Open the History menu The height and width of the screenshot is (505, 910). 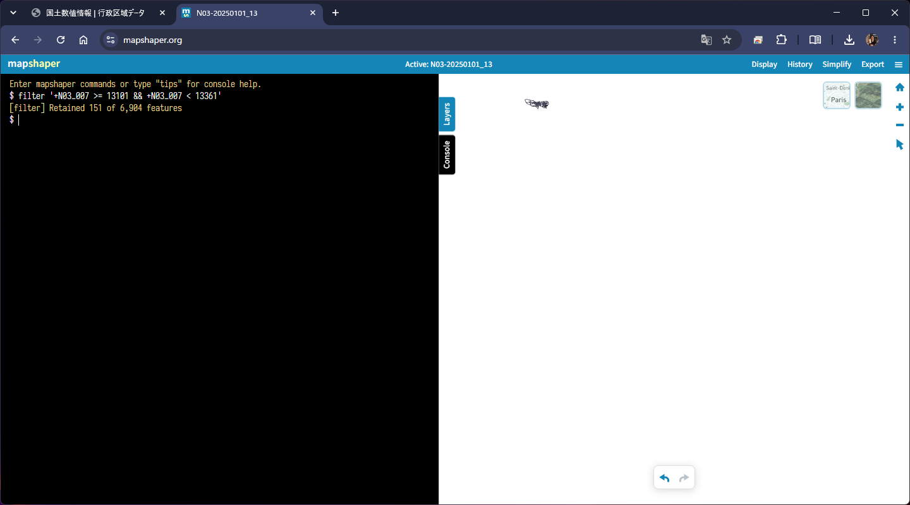(800, 64)
